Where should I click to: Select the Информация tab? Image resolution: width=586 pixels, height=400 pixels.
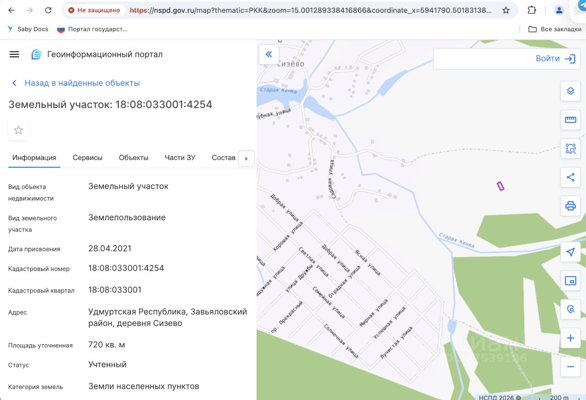(34, 158)
